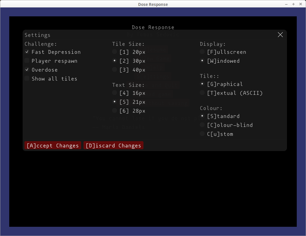Click the Settings dialog title text

38,35
